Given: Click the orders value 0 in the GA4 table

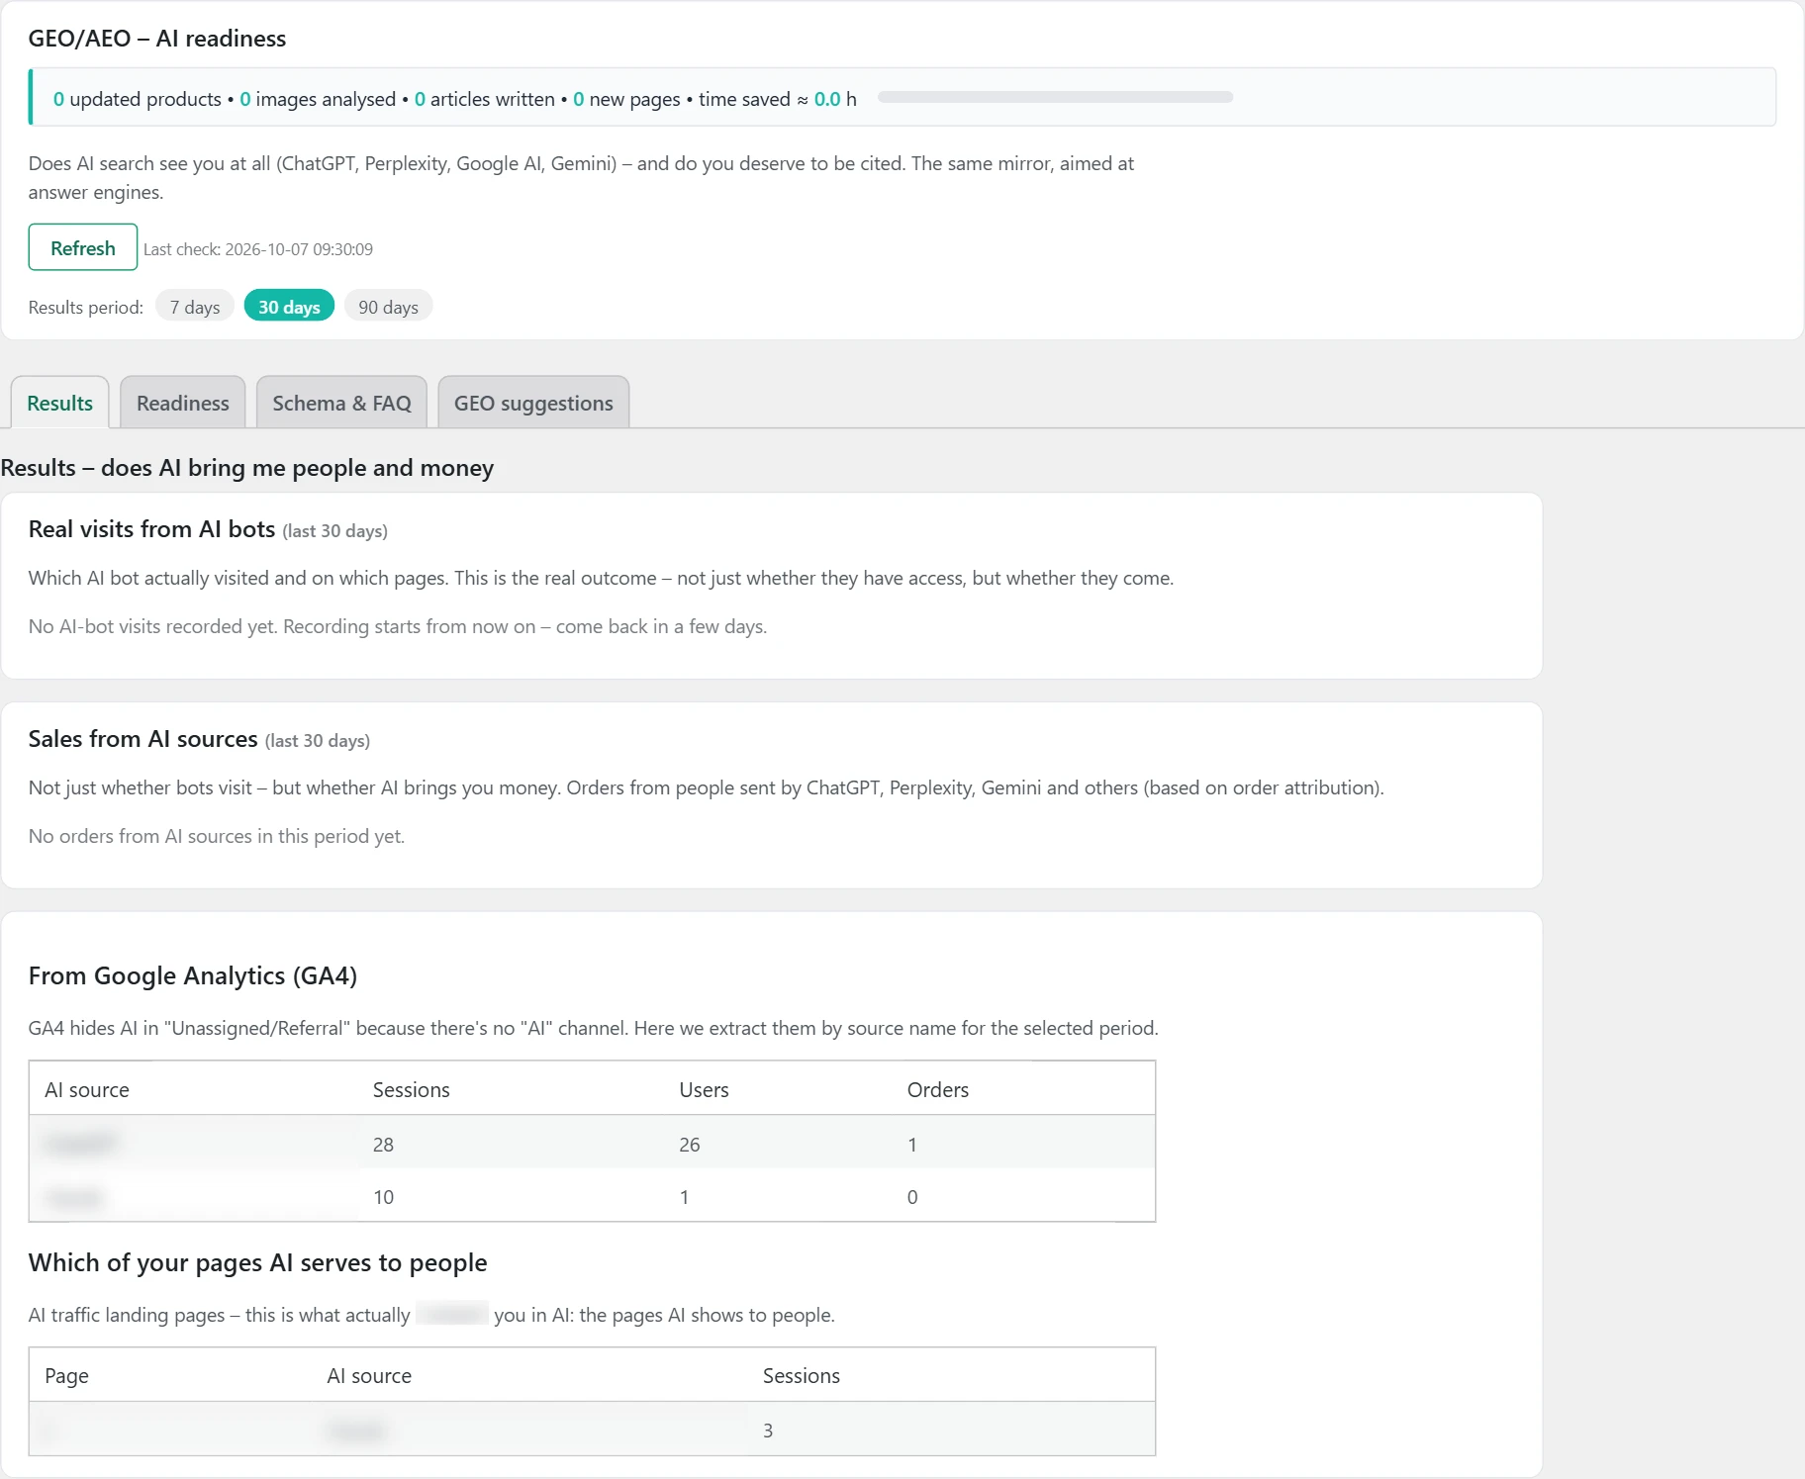Looking at the screenshot, I should pos(912,1197).
